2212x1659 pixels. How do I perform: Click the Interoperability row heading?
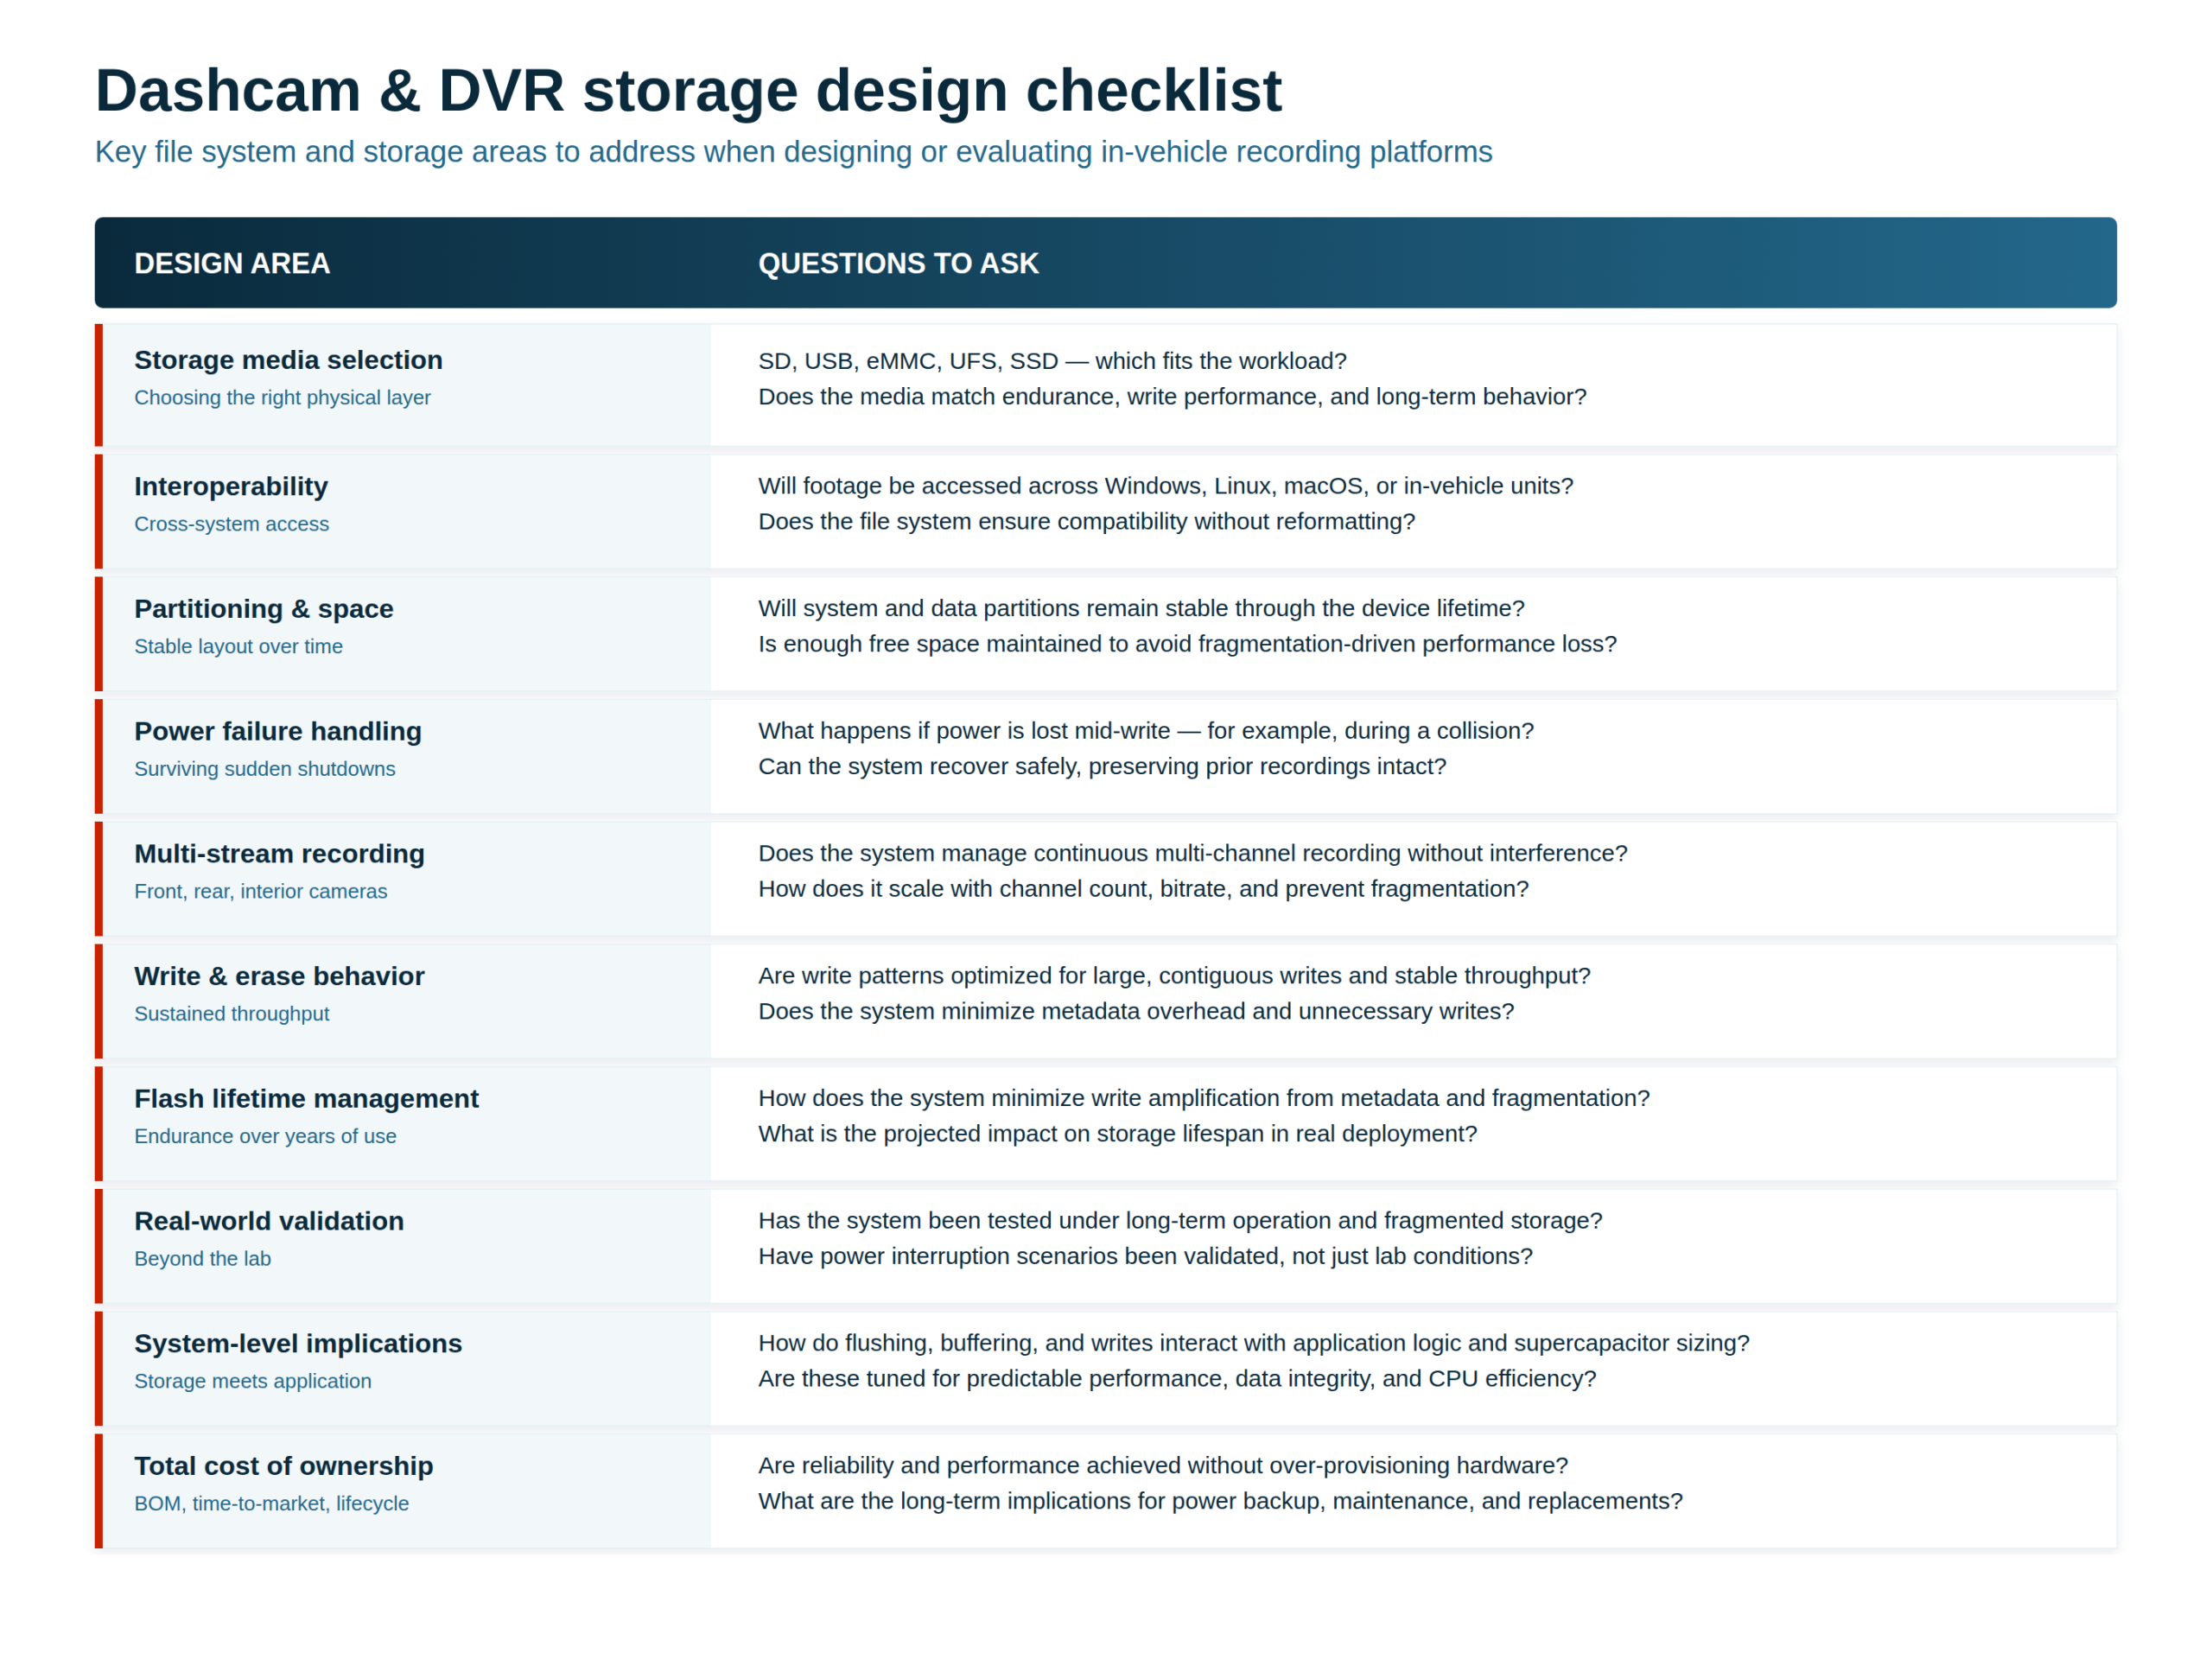pyautogui.click(x=231, y=486)
